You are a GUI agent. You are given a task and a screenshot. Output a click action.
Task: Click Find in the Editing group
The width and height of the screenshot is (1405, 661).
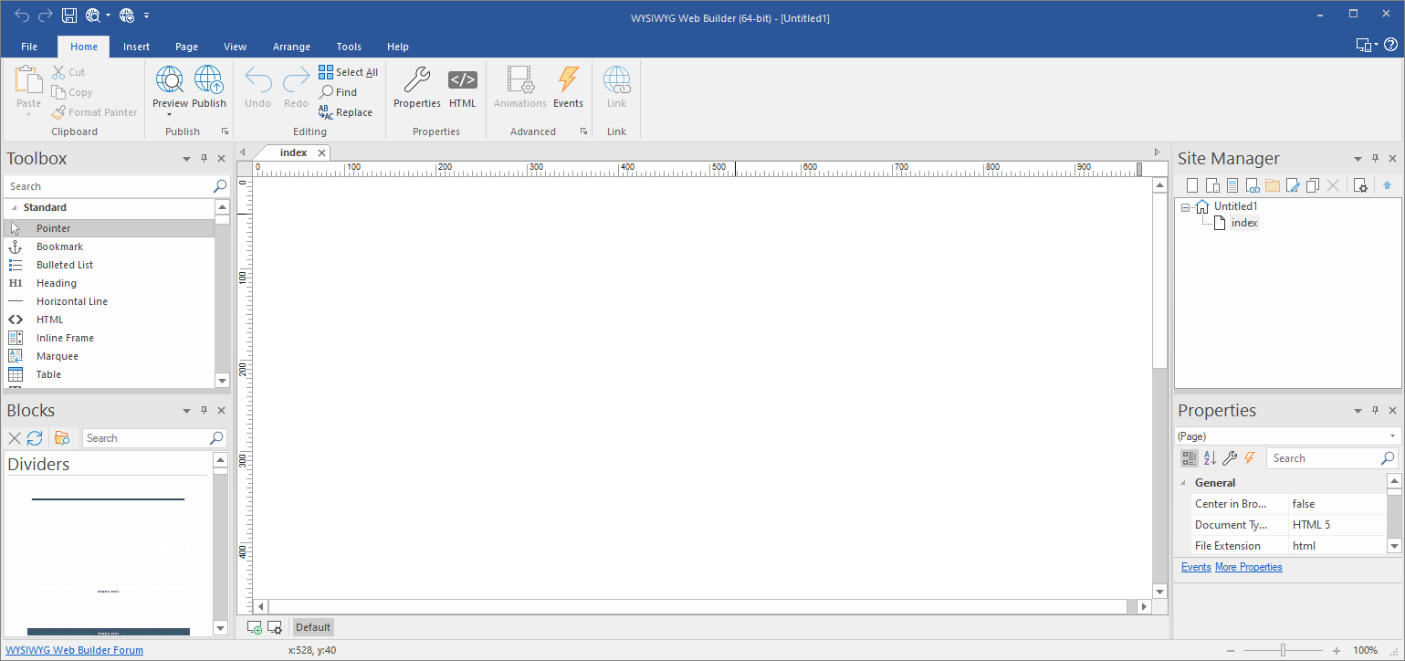pos(338,92)
